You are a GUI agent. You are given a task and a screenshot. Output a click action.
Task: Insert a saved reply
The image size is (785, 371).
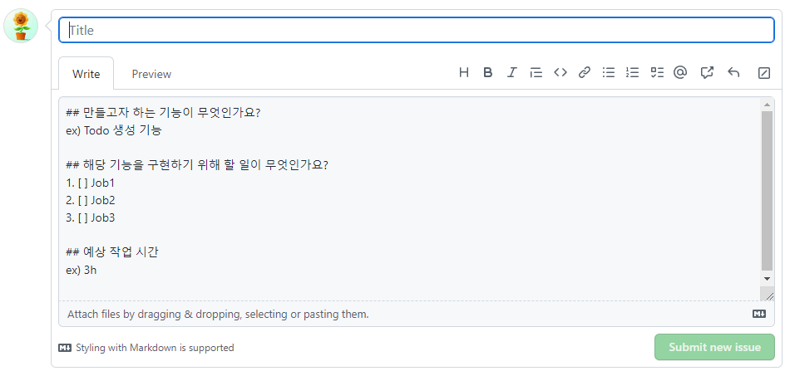click(733, 73)
